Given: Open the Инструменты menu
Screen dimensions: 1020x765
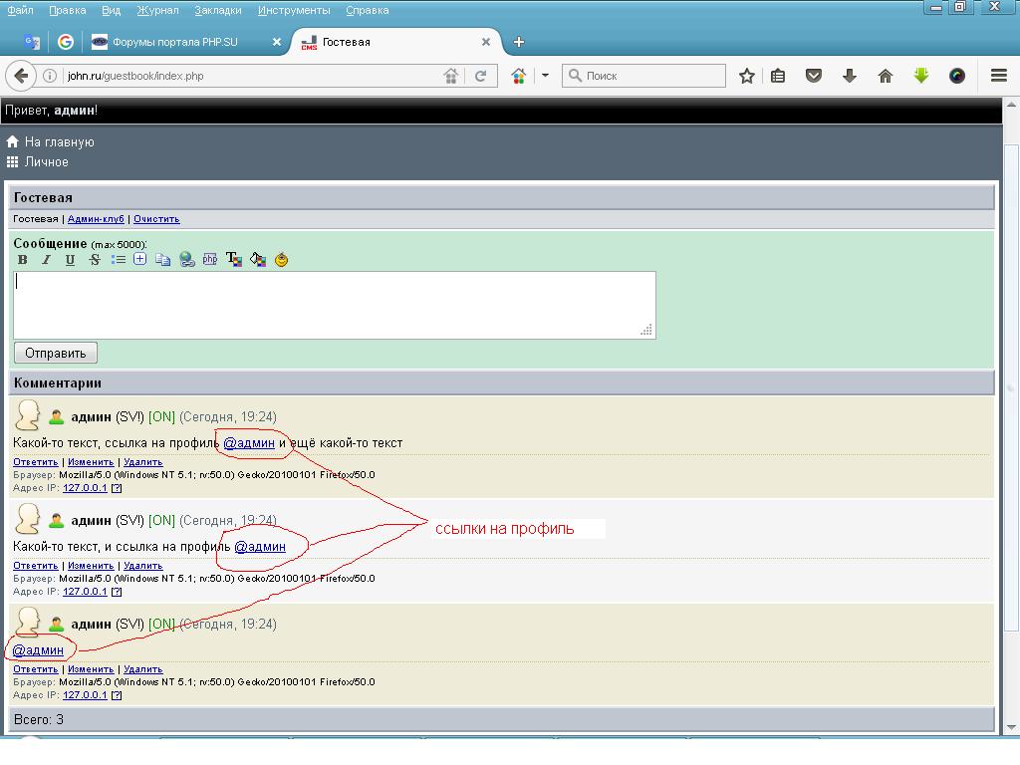Looking at the screenshot, I should [294, 10].
